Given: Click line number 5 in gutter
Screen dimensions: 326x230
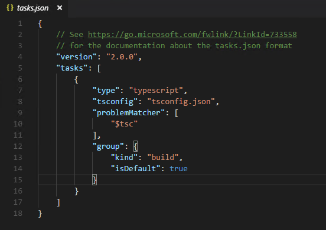Looking at the screenshot, I should pos(20,68).
